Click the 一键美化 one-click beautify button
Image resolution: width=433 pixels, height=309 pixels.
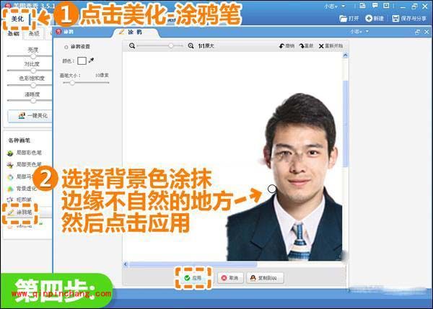30,116
